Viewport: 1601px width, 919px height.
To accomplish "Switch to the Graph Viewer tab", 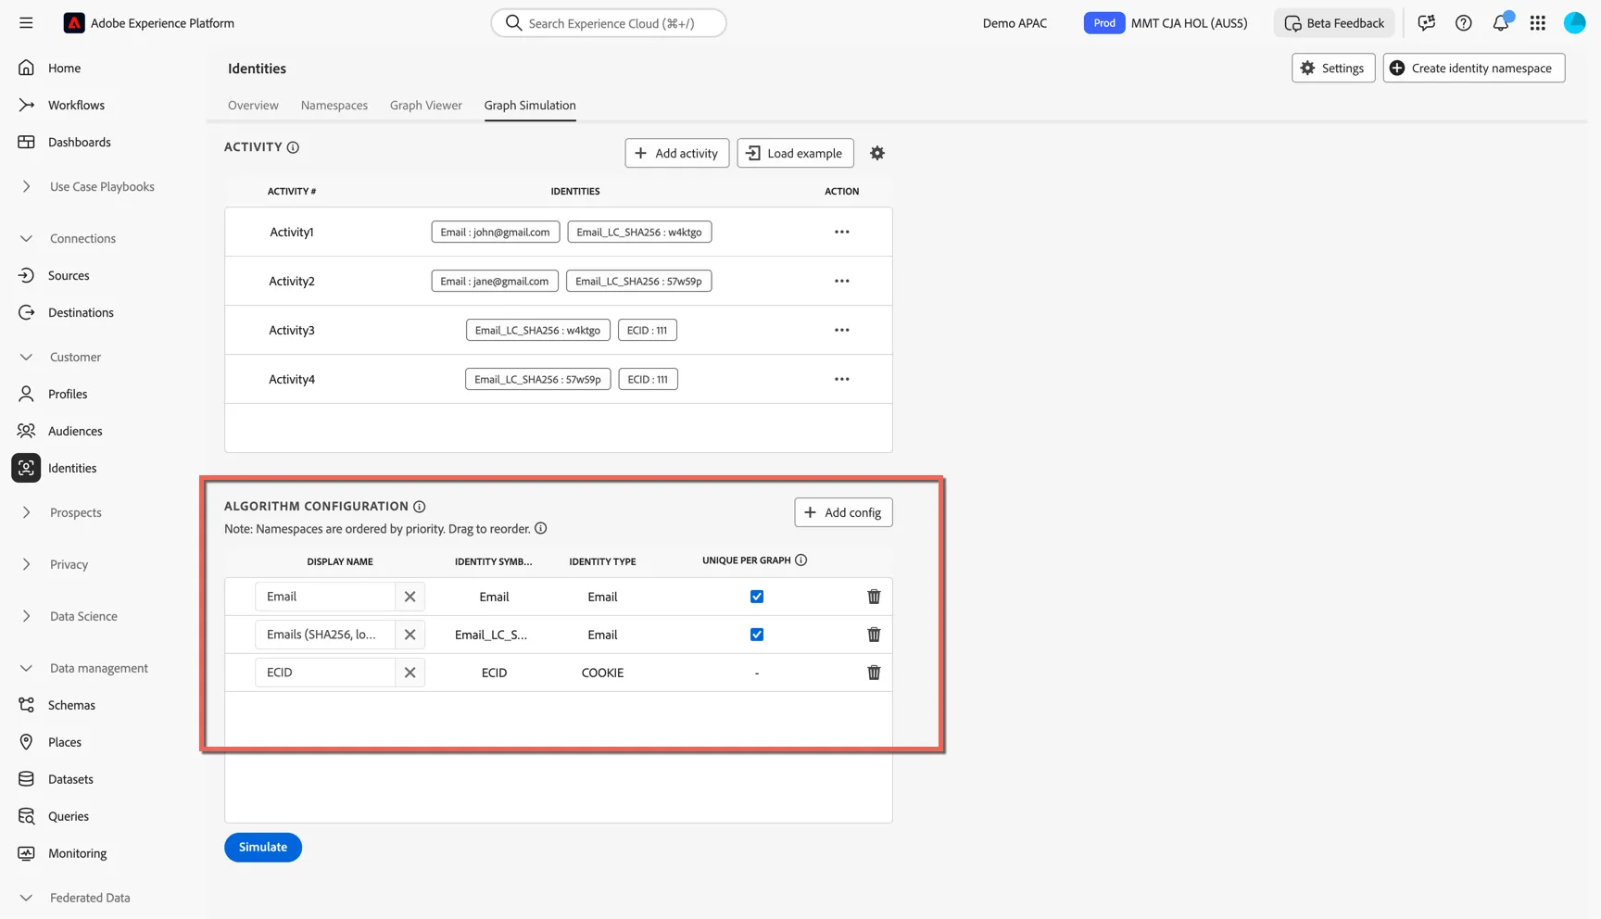I will 426,106.
